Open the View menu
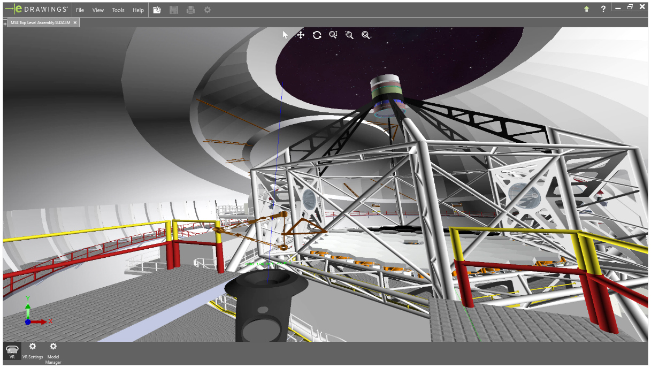 [x=98, y=9]
